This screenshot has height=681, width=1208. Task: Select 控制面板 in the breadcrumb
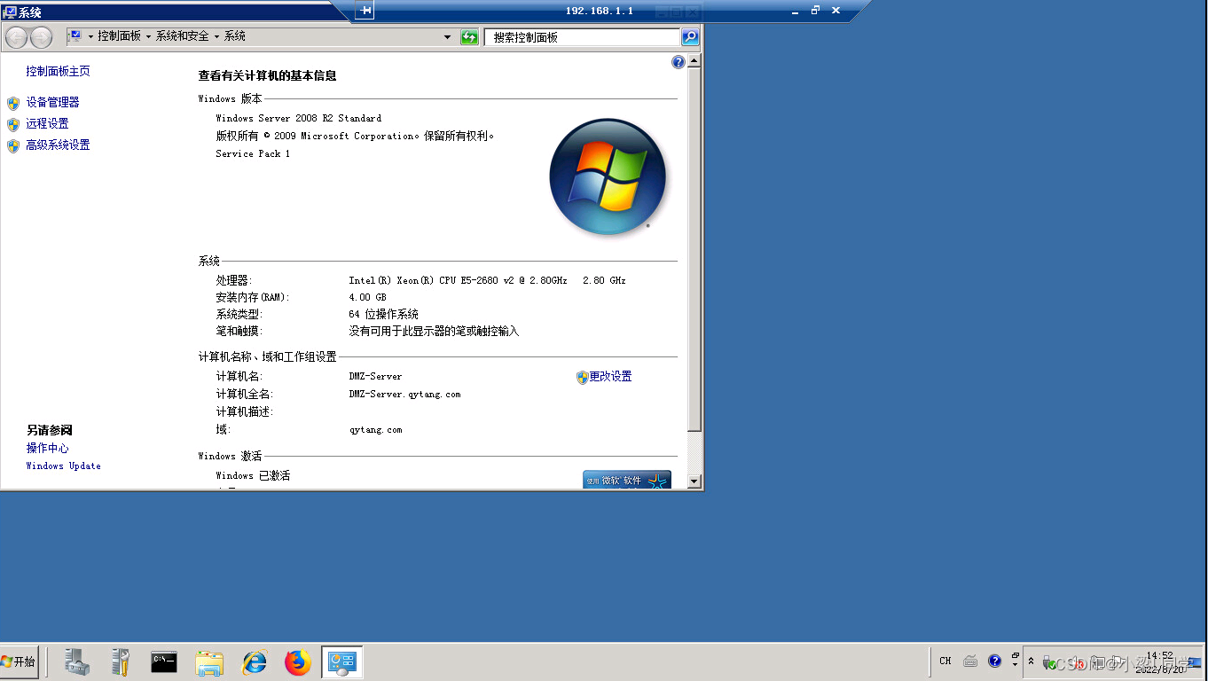(120, 36)
